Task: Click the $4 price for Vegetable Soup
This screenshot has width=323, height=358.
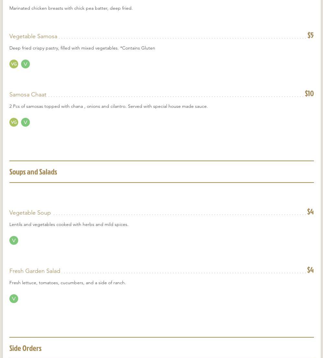Action: 310,212
